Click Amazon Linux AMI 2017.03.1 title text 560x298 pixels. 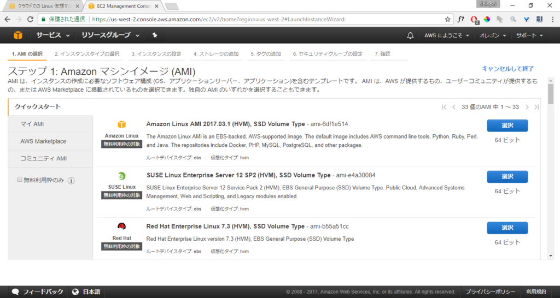[225, 124]
